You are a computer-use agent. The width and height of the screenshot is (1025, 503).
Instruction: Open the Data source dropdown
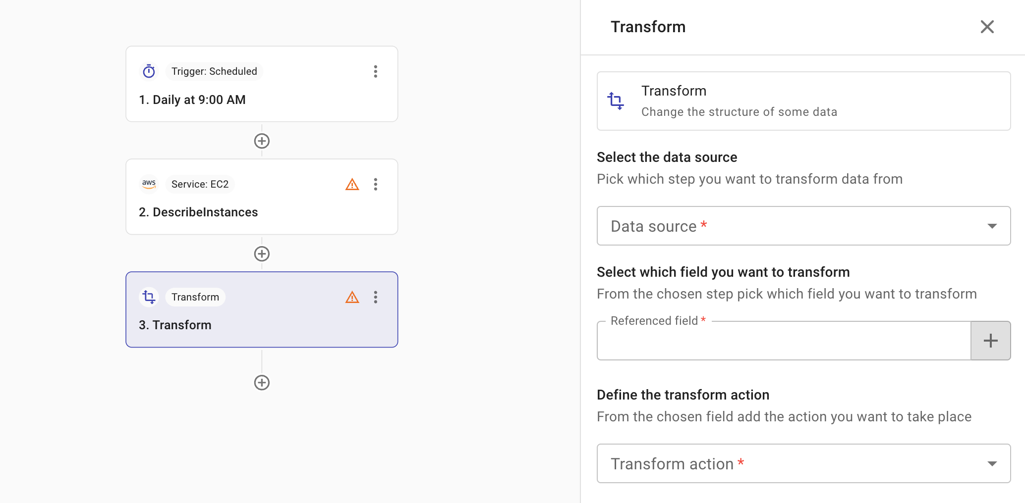coord(803,226)
